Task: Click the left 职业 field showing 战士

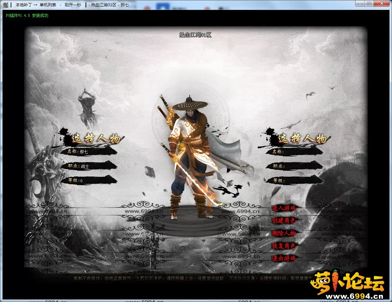Action: coord(89,166)
